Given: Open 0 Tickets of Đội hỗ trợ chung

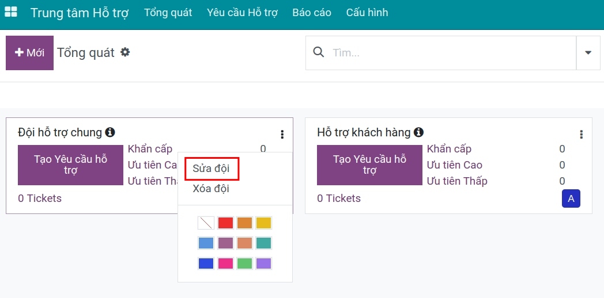Looking at the screenshot, I should coord(40,198).
